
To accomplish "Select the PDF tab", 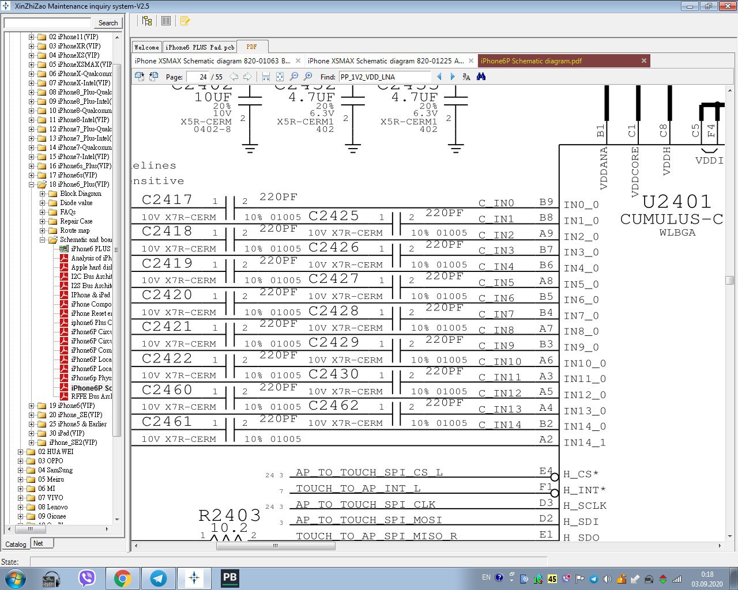I will tap(251, 47).
